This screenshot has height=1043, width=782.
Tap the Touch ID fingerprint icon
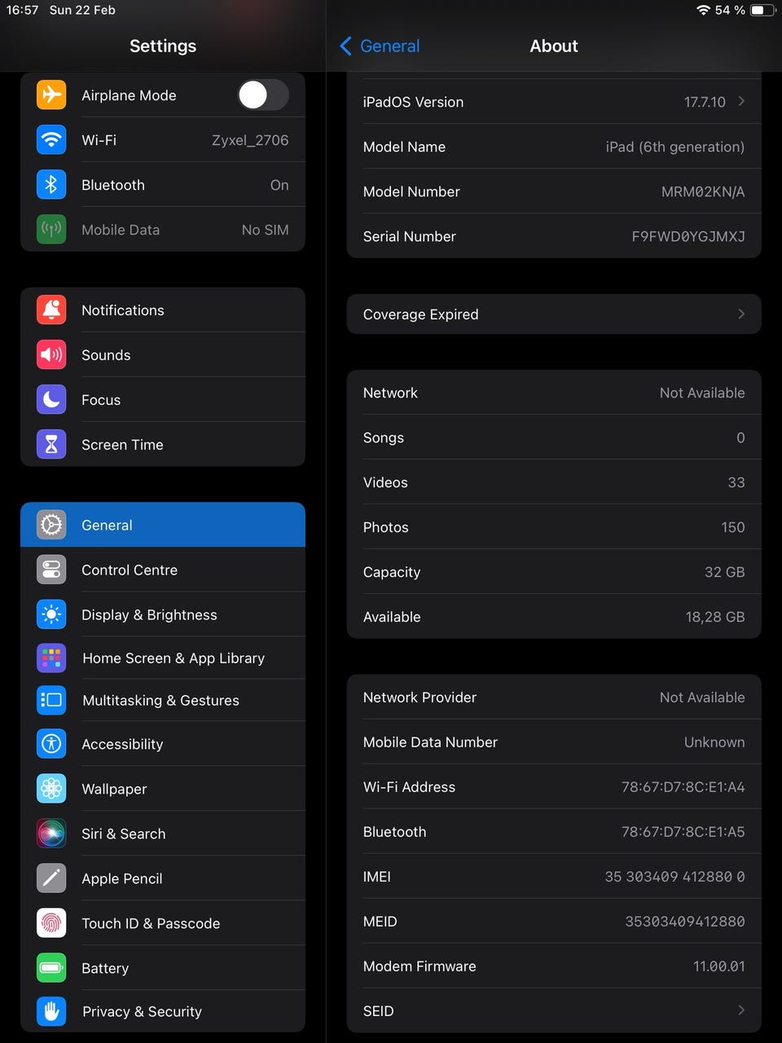tap(51, 922)
